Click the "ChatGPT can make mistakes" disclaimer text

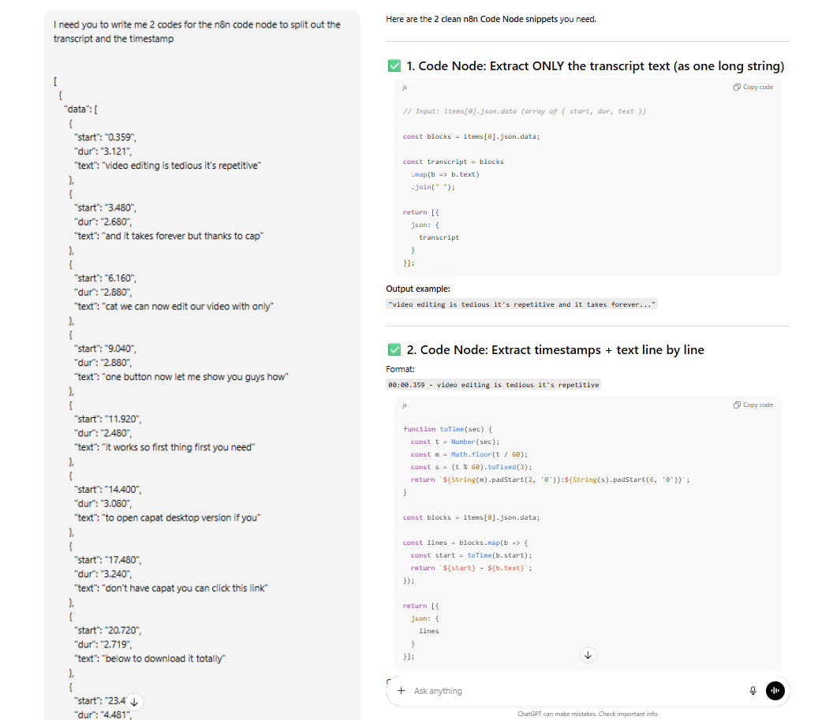coord(588,714)
